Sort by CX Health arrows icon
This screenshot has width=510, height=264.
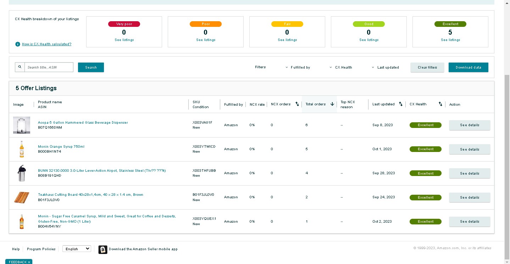440,104
